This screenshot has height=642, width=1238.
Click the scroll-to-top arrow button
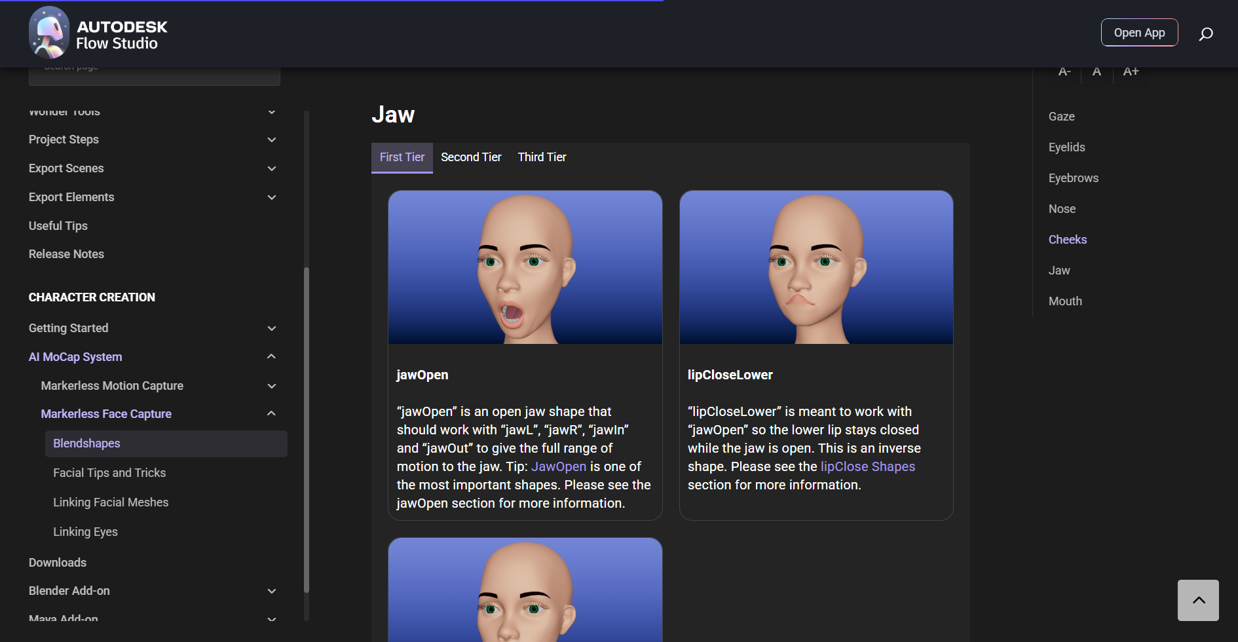1197,600
